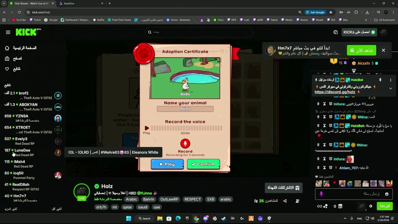Screen dimensions: 398x224
Task: Click show less under followed channels
Action: pos(57,209)
